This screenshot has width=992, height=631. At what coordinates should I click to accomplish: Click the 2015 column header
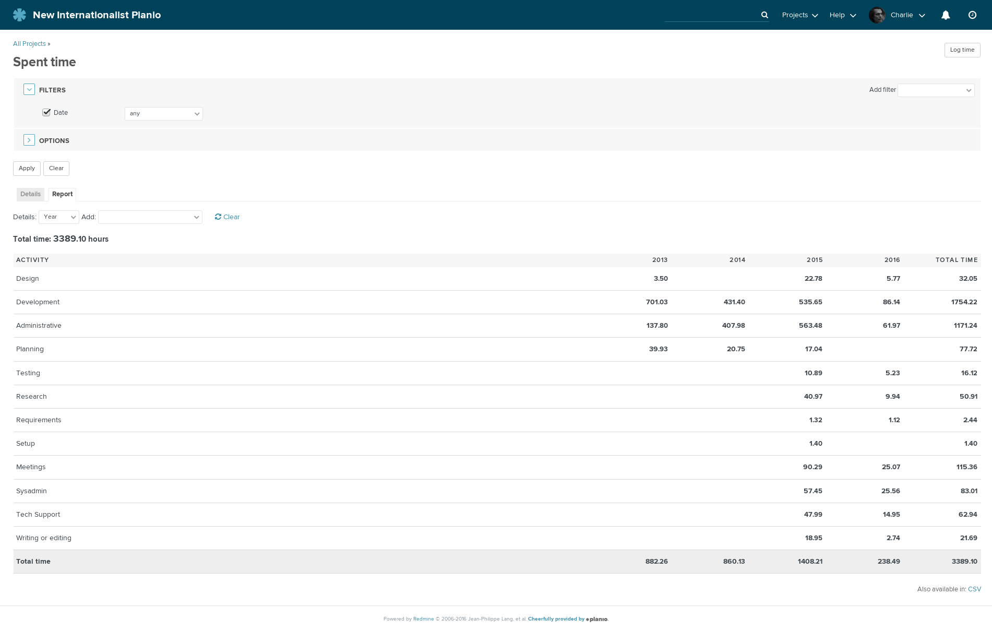pyautogui.click(x=815, y=260)
